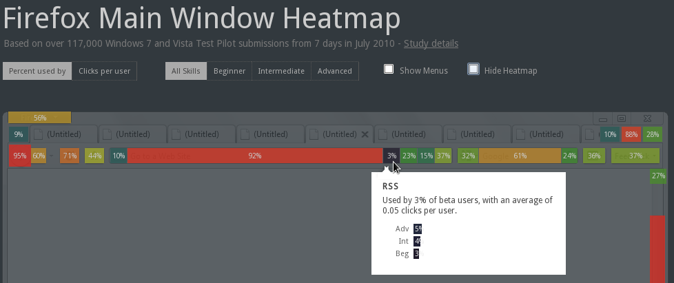
Task: Click the 92% Go to a Web Site bar
Action: (x=255, y=156)
